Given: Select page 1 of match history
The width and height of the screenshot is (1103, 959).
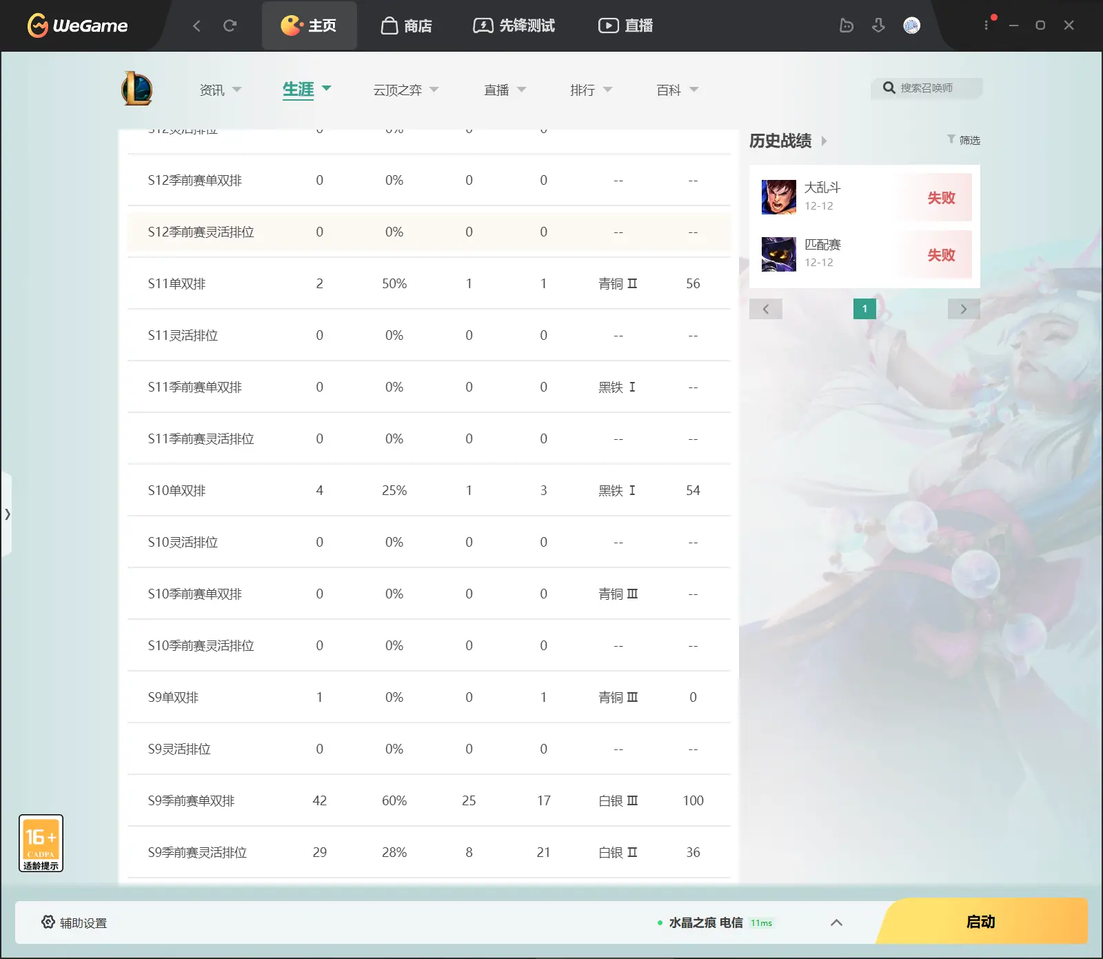Looking at the screenshot, I should pyautogui.click(x=864, y=309).
